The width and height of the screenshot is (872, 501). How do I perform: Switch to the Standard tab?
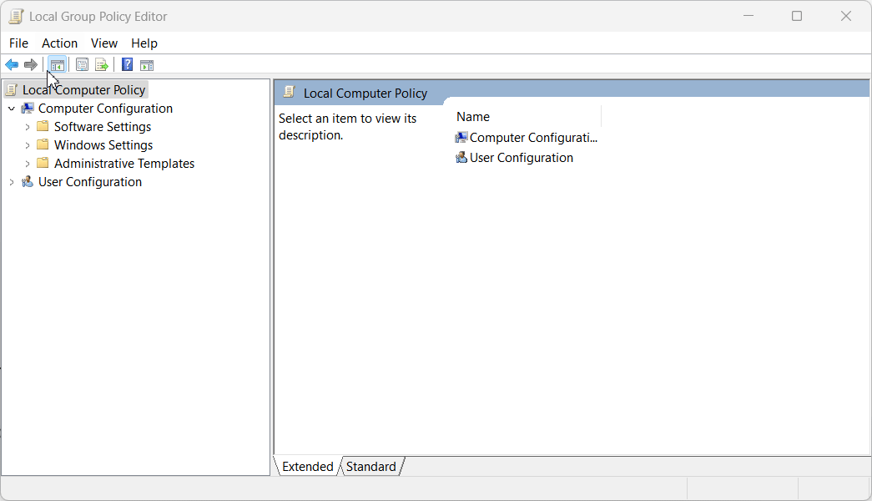click(x=371, y=467)
